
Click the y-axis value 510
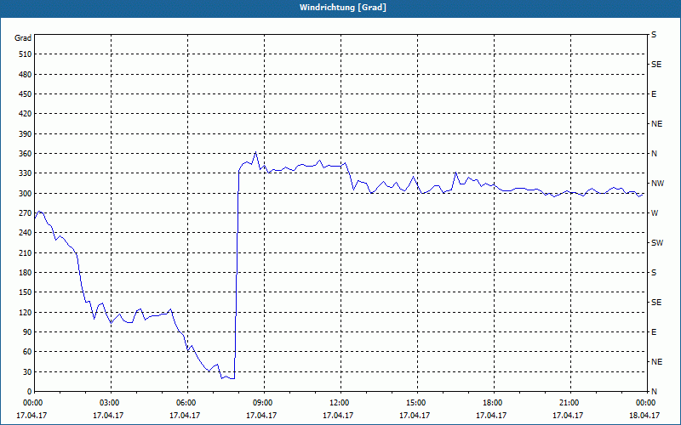(26, 54)
